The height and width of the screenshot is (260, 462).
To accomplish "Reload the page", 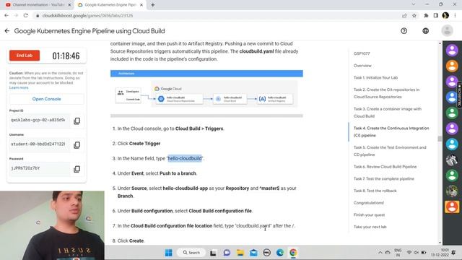I will tap(26, 16).
